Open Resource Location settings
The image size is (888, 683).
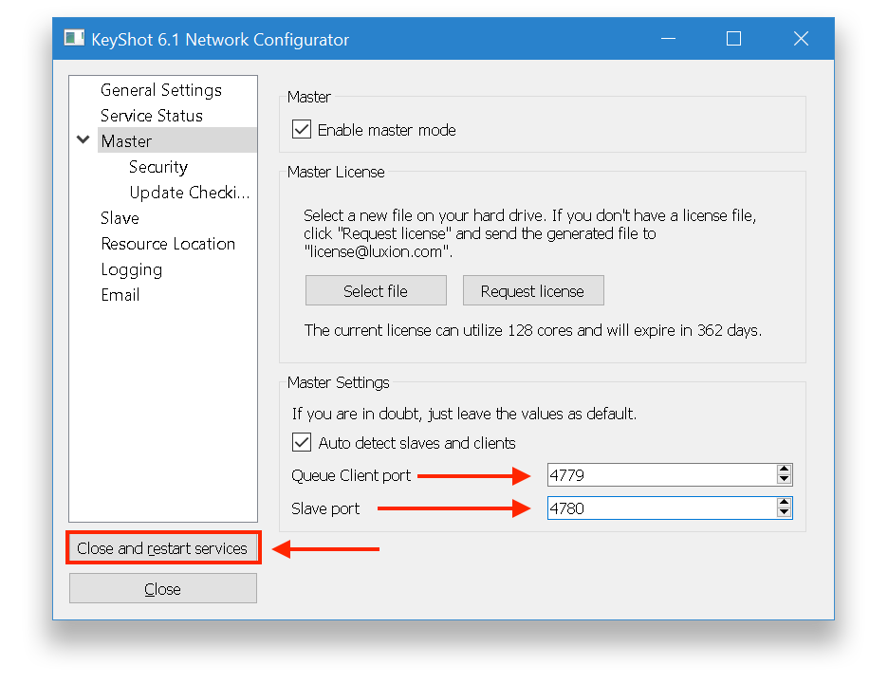[x=168, y=243]
